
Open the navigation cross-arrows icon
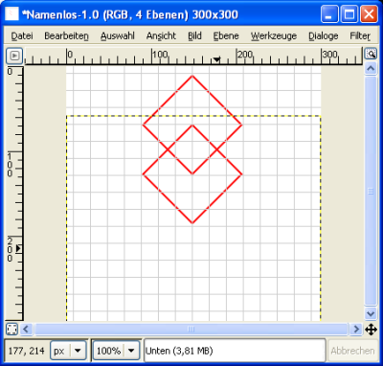(371, 330)
